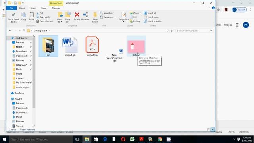Open the Easy access dropdown
This screenshot has height=143, width=254.
108,17
